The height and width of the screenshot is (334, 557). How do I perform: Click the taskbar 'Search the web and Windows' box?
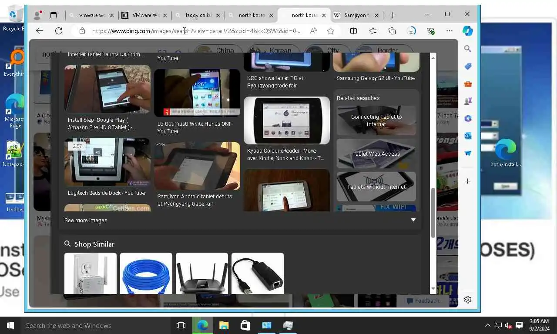click(x=96, y=325)
